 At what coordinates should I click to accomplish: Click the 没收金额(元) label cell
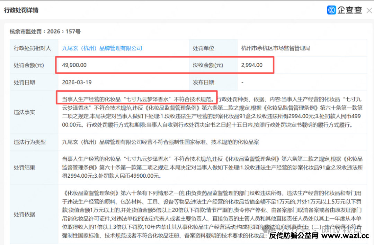click(208, 65)
